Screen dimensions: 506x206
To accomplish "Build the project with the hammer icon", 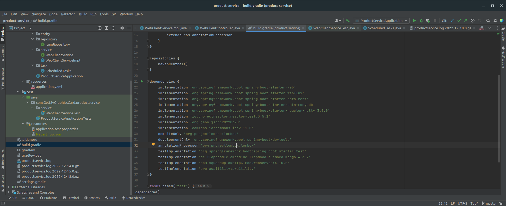I will pyautogui.click(x=348, y=21).
